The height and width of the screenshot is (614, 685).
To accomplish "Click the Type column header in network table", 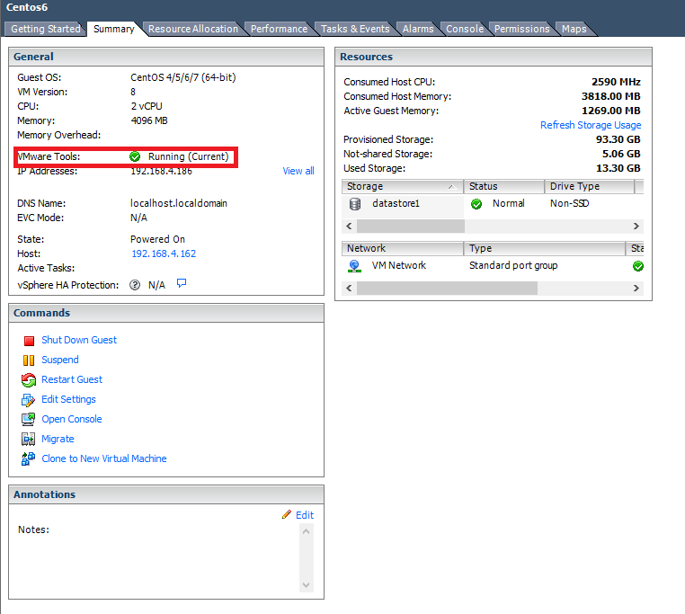I will [545, 248].
